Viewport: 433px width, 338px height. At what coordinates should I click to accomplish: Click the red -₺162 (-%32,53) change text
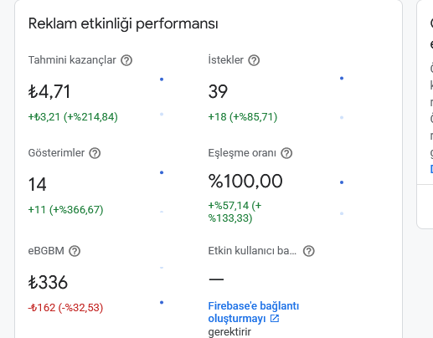pyautogui.click(x=65, y=308)
